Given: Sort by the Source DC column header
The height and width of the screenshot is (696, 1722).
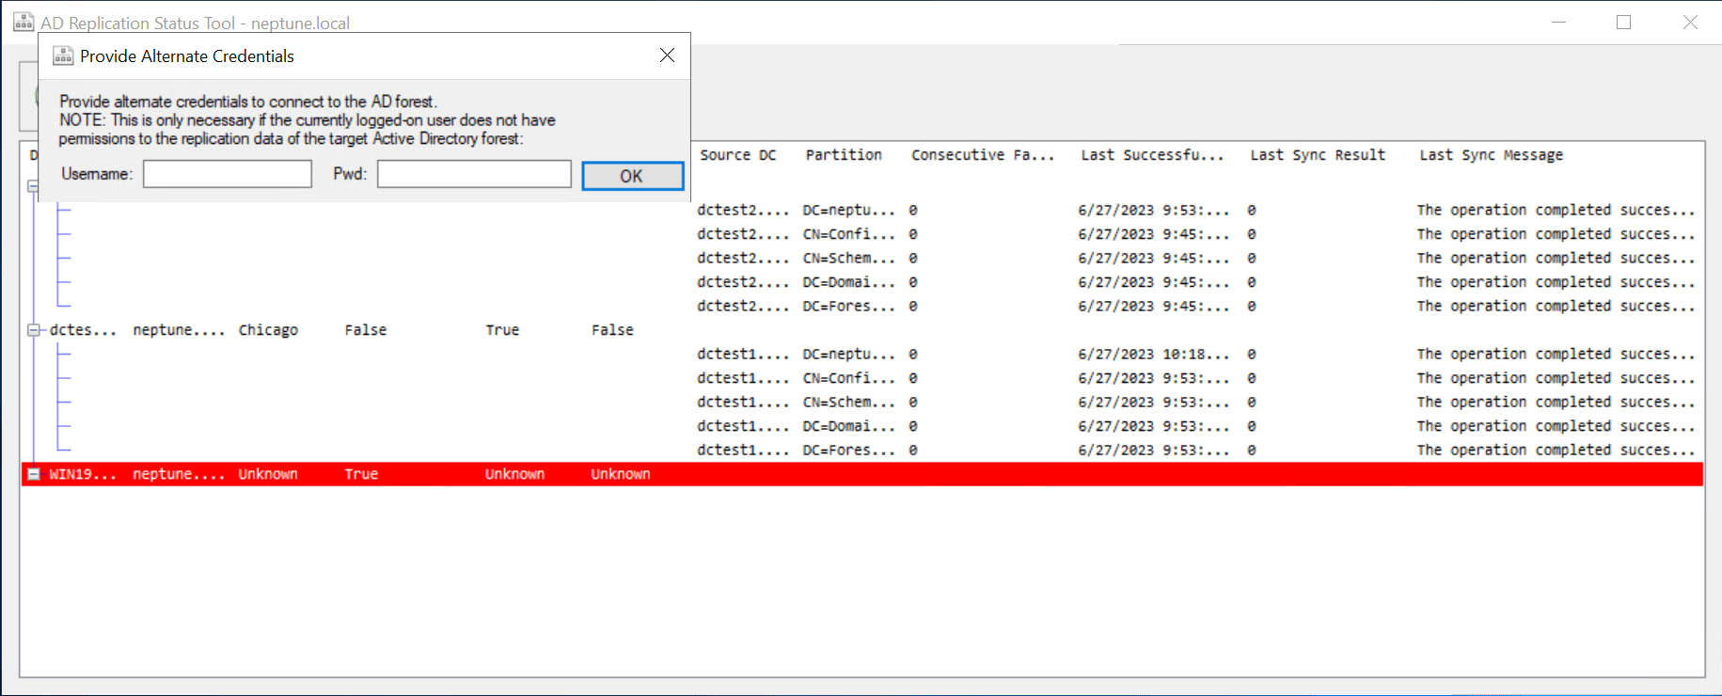Looking at the screenshot, I should [738, 155].
